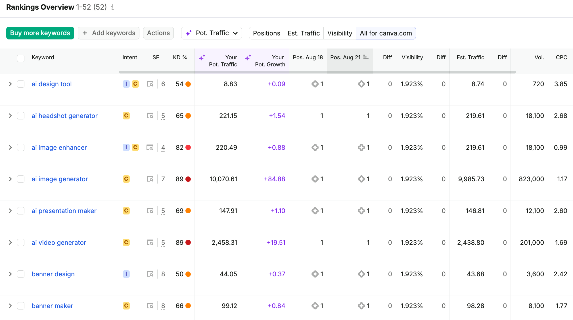Screen dimensions: 573x320
Task: Check the box for ai design tool
Action: (21, 84)
